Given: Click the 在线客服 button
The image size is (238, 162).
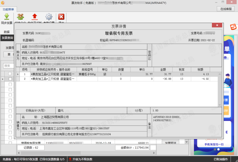Looking at the screenshot, I should coord(226,9).
